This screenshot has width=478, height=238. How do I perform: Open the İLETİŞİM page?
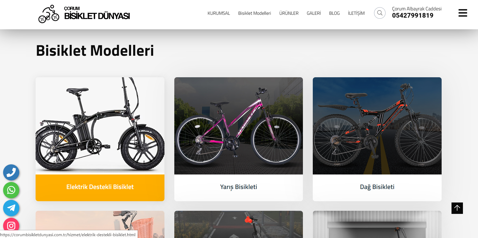tap(356, 13)
